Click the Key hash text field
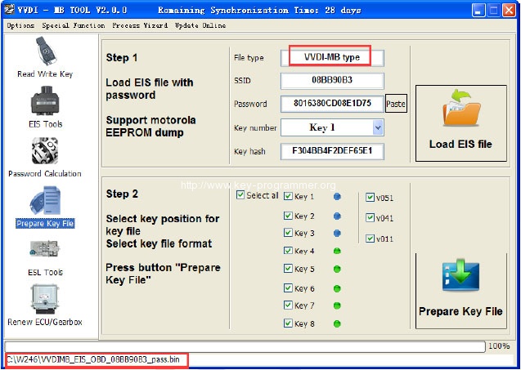 (x=331, y=151)
